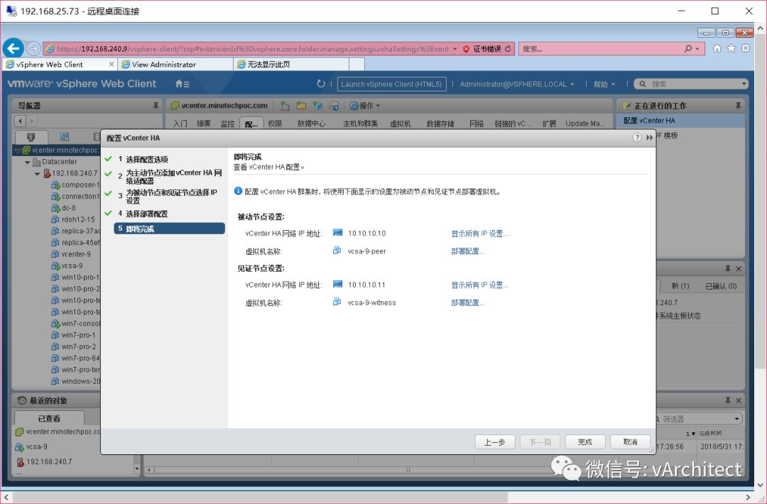Pin the Navigator panel

(156, 106)
